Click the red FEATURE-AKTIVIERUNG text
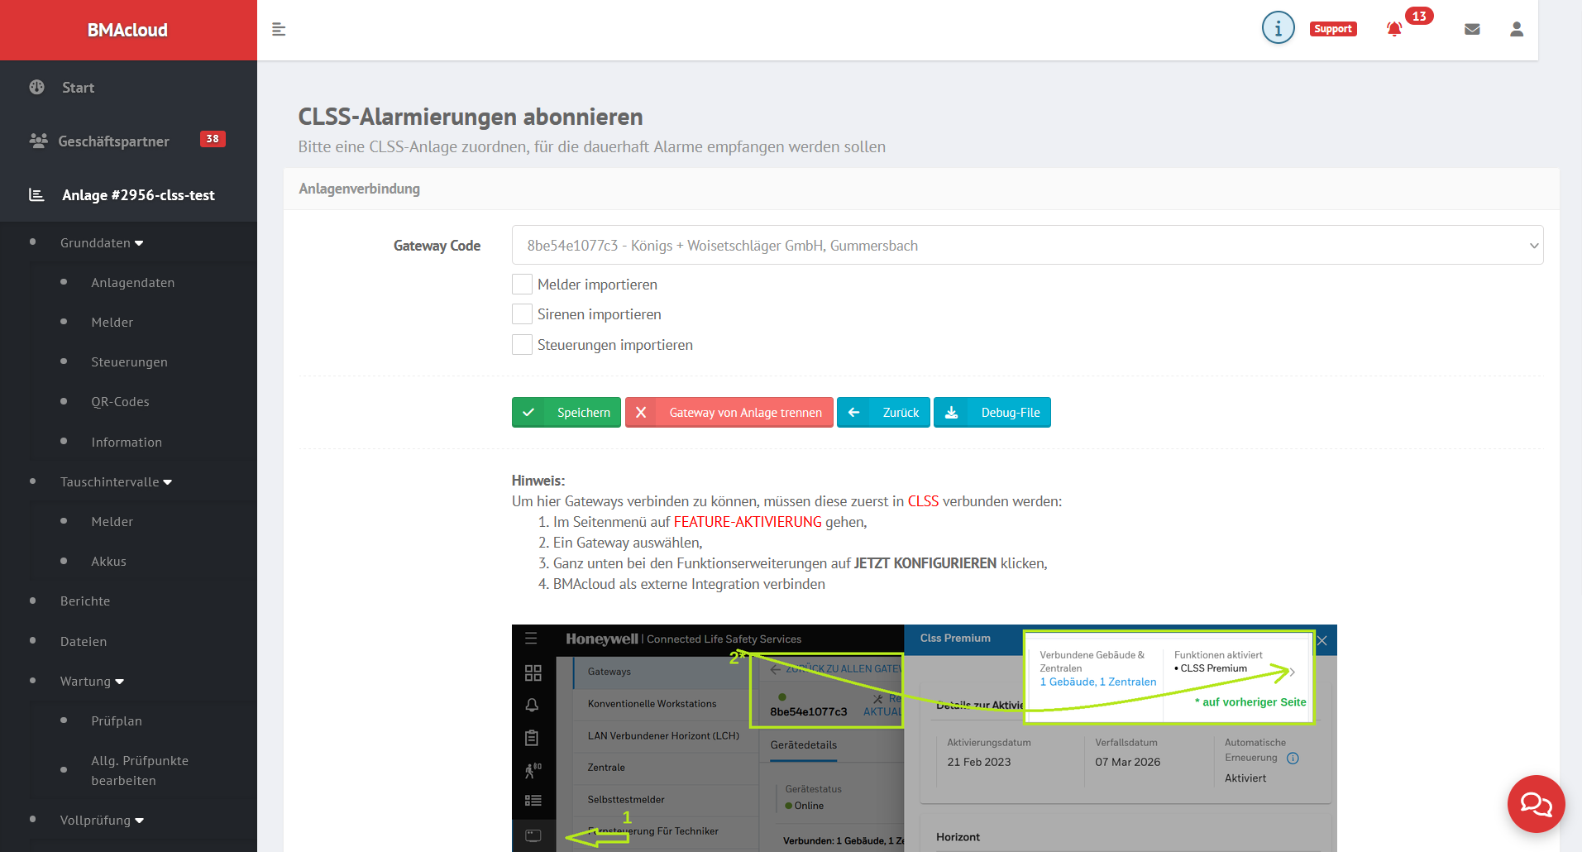The height and width of the screenshot is (852, 1582). [748, 522]
